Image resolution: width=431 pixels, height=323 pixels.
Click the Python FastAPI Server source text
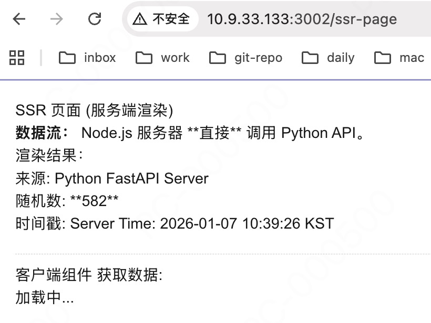point(131,178)
